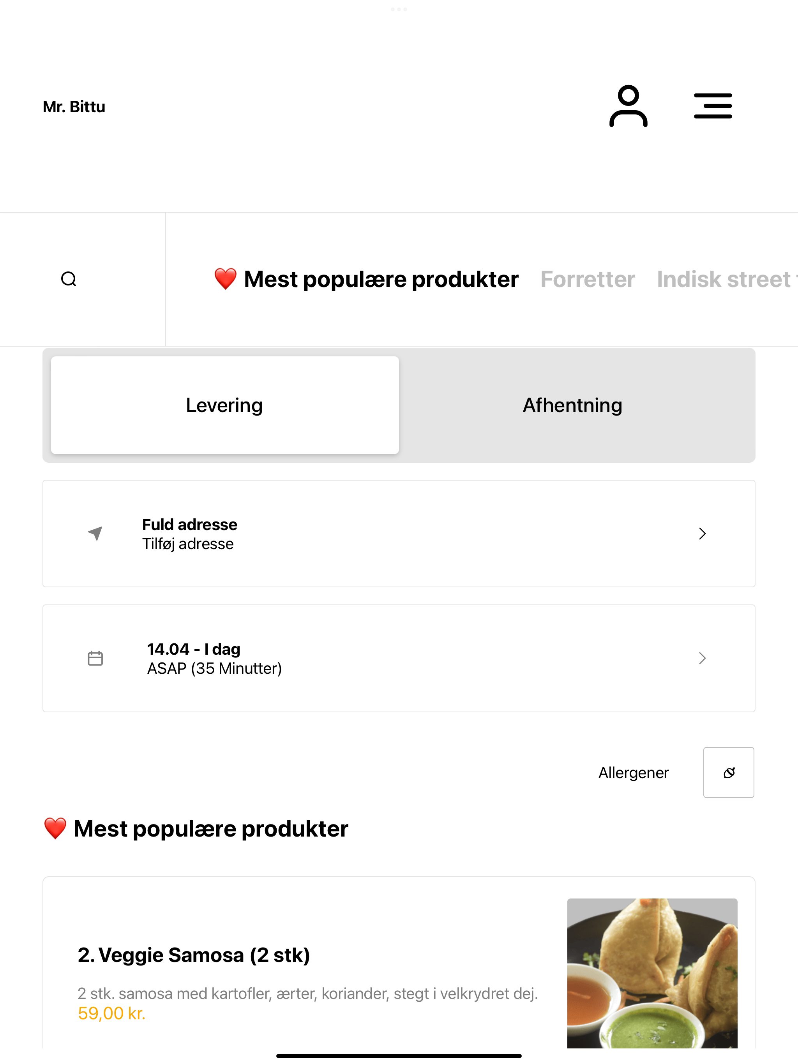The image size is (798, 1064).
Task: Switch to Afhentning pickup option
Action: pos(573,405)
